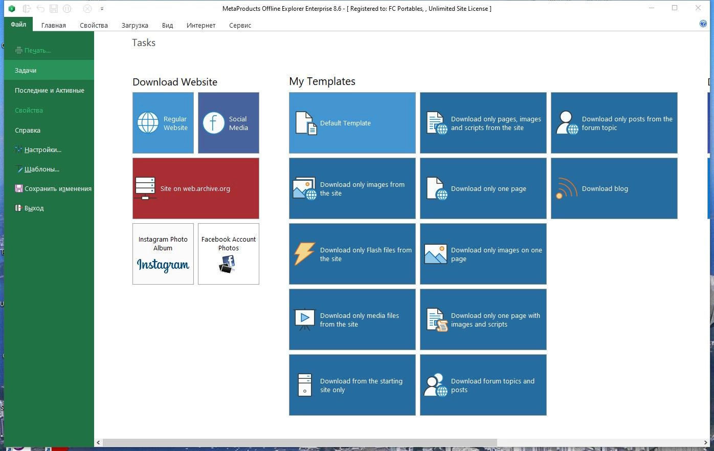Click the pause icon in quick access toolbar

click(x=67, y=9)
